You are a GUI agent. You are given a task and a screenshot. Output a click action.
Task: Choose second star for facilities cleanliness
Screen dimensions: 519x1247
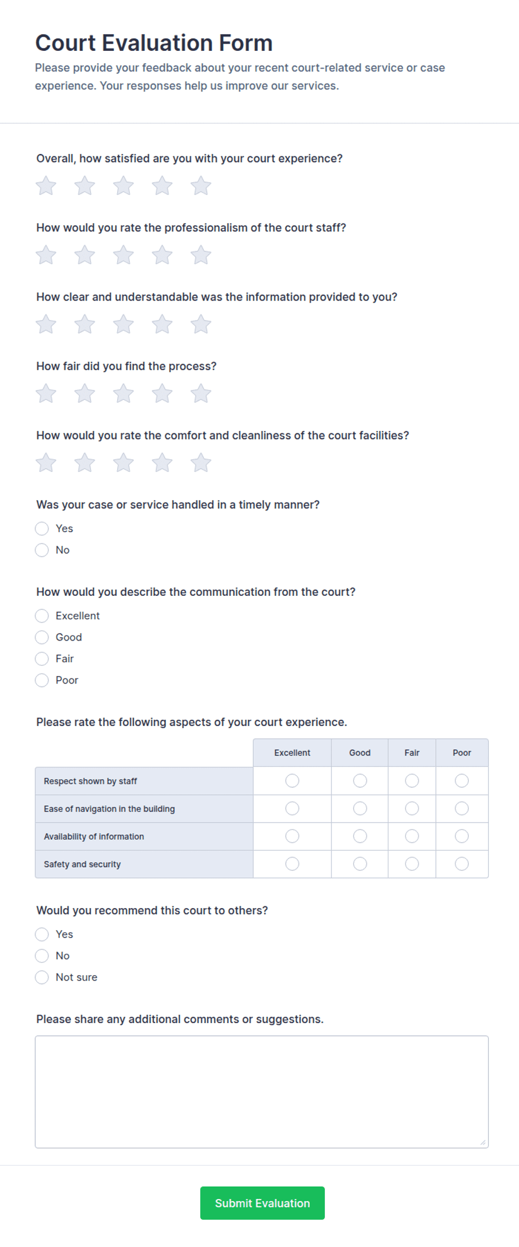coord(85,463)
